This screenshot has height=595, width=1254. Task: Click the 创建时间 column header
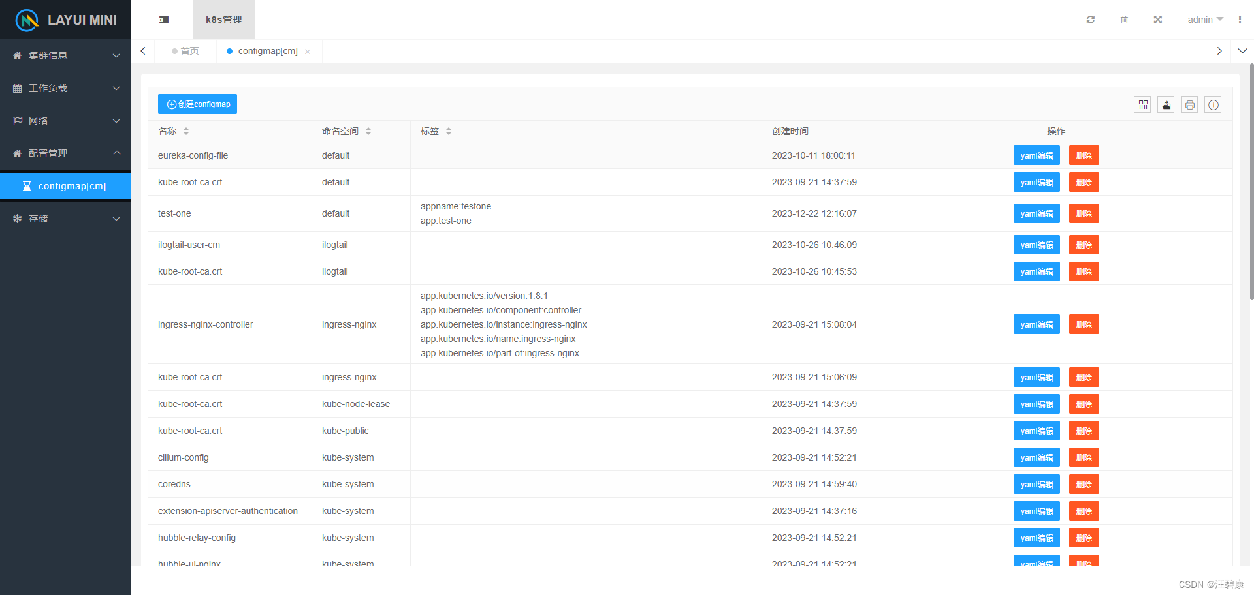(821, 131)
